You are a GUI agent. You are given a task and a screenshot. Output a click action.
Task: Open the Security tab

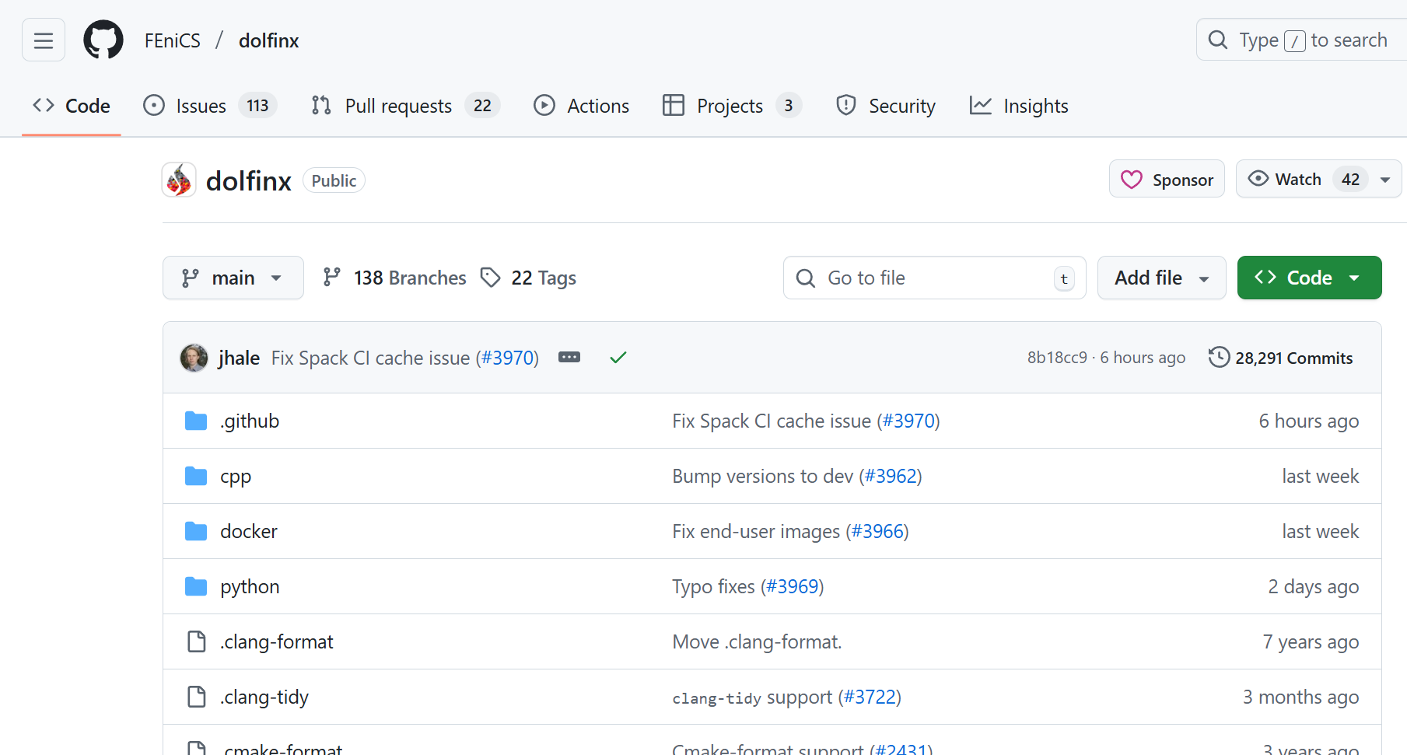(x=886, y=106)
